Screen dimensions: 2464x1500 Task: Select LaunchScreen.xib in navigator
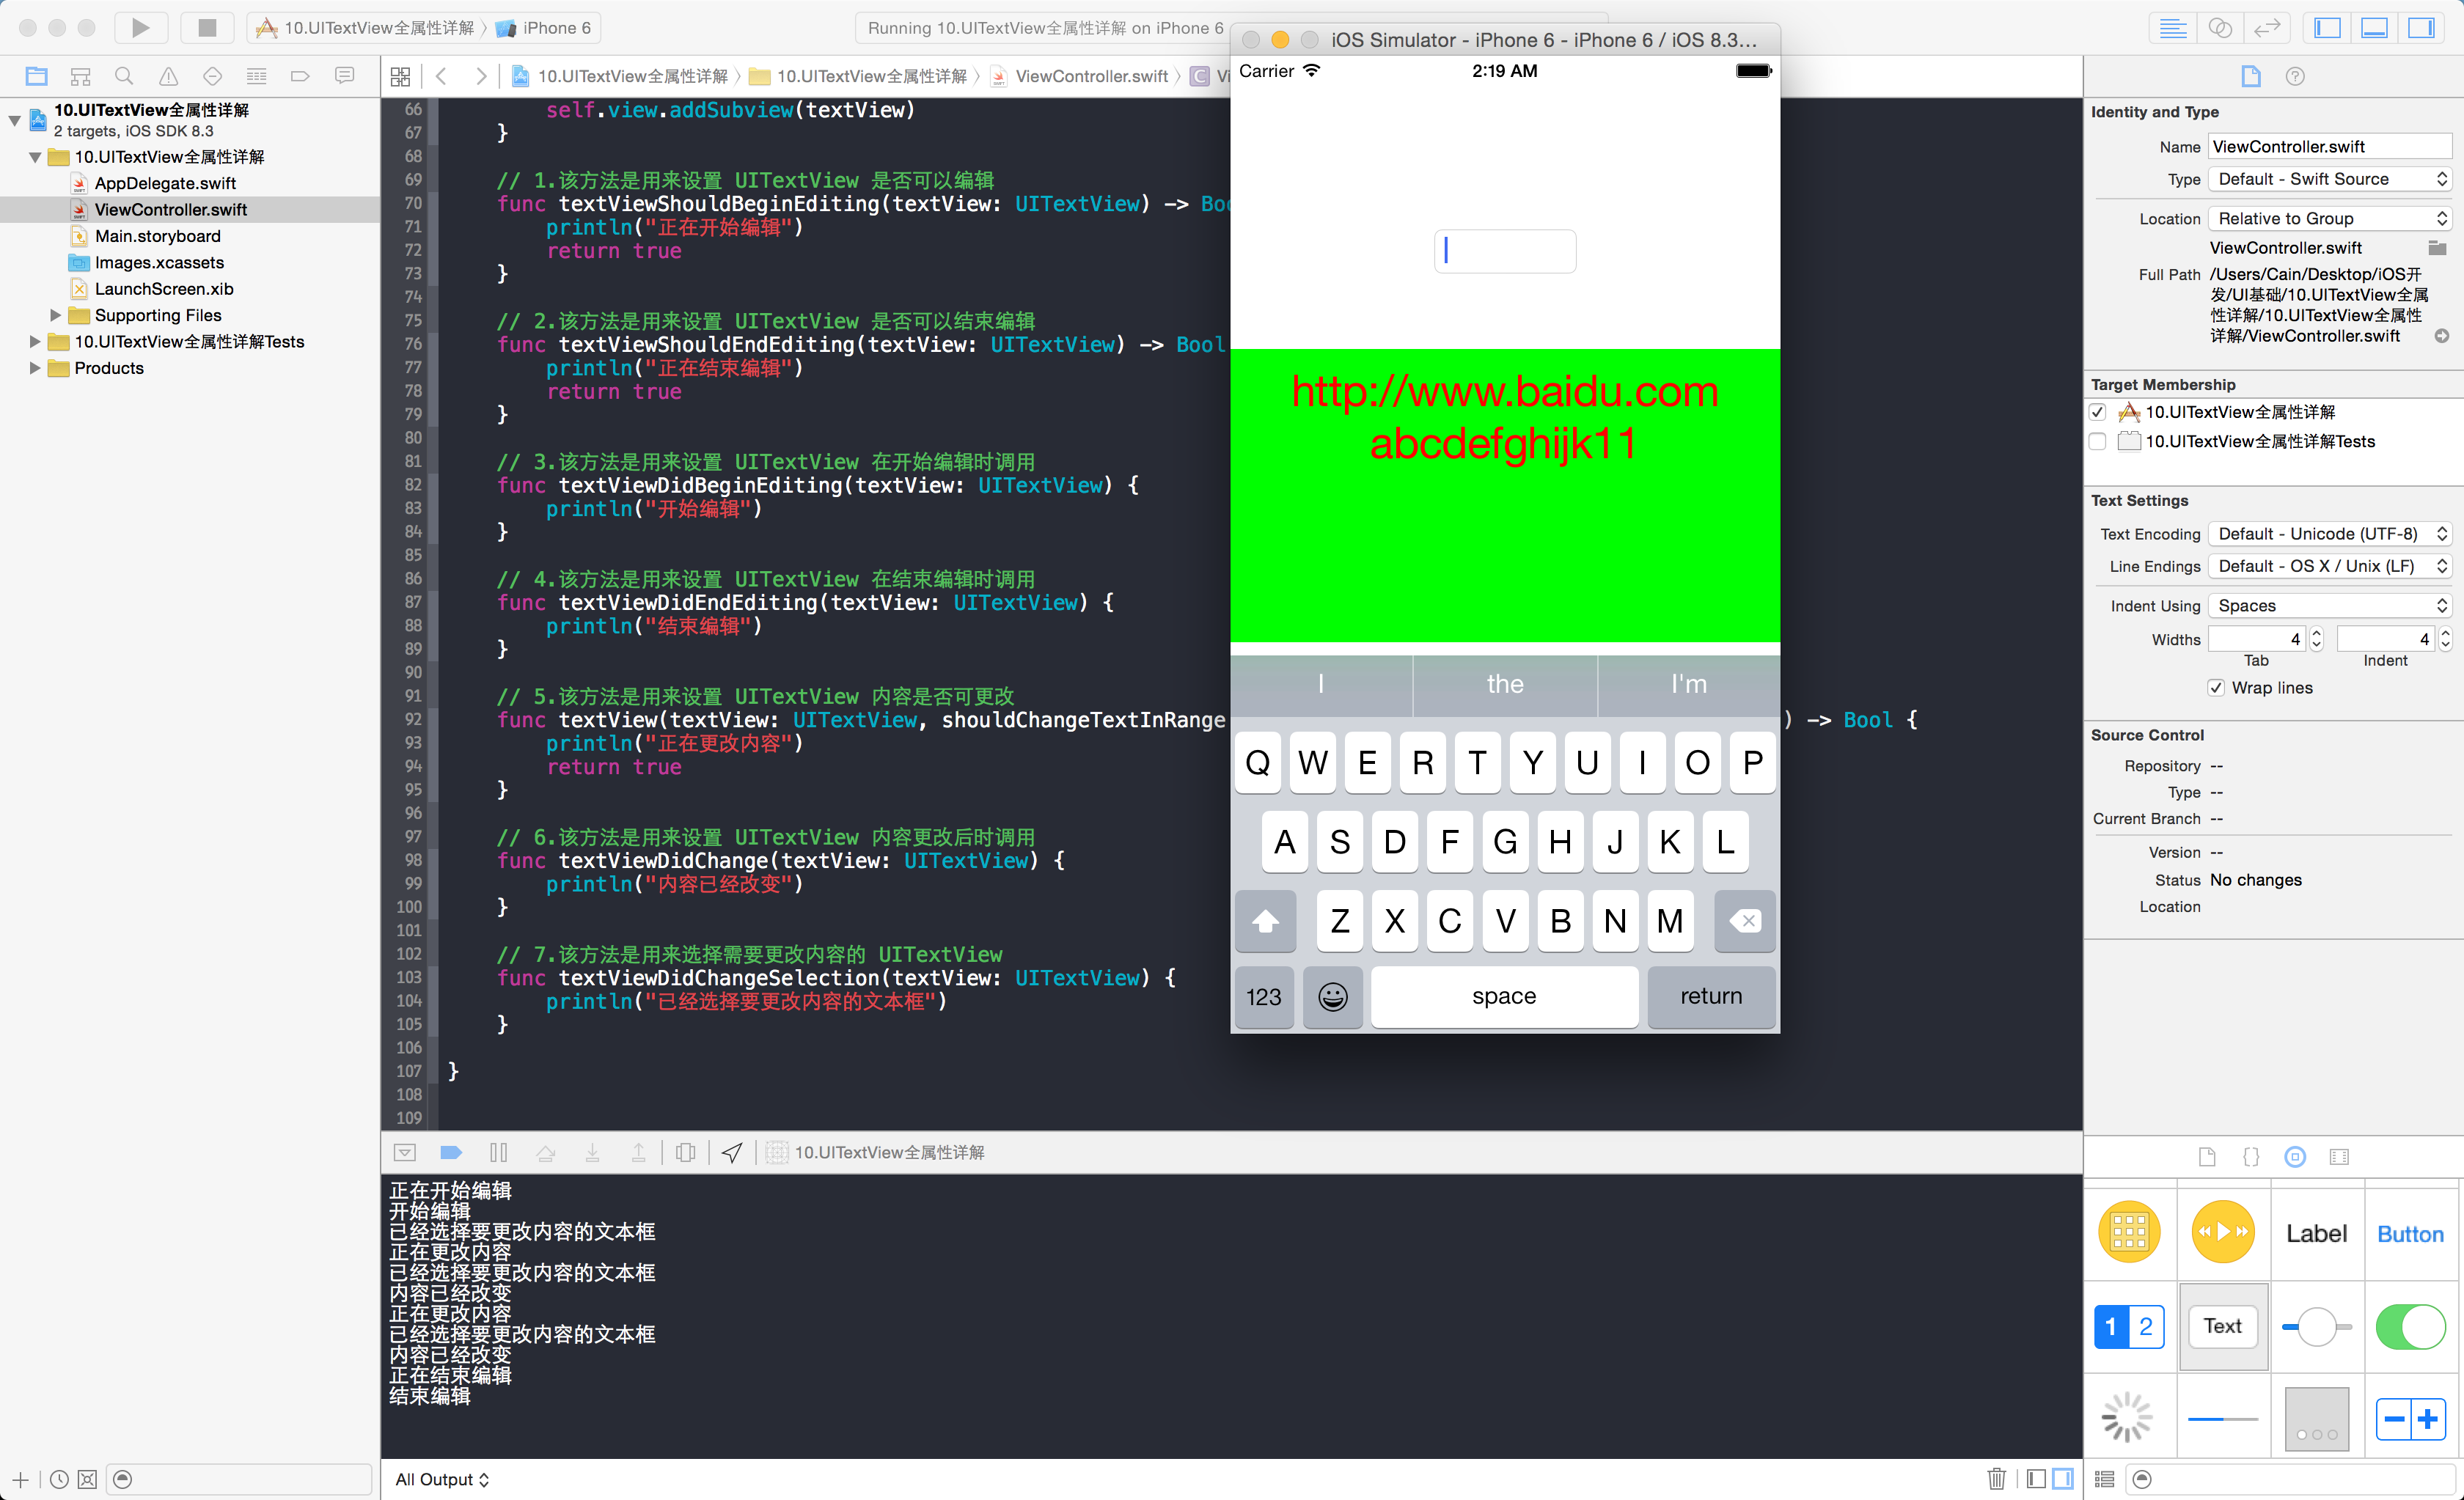point(164,289)
